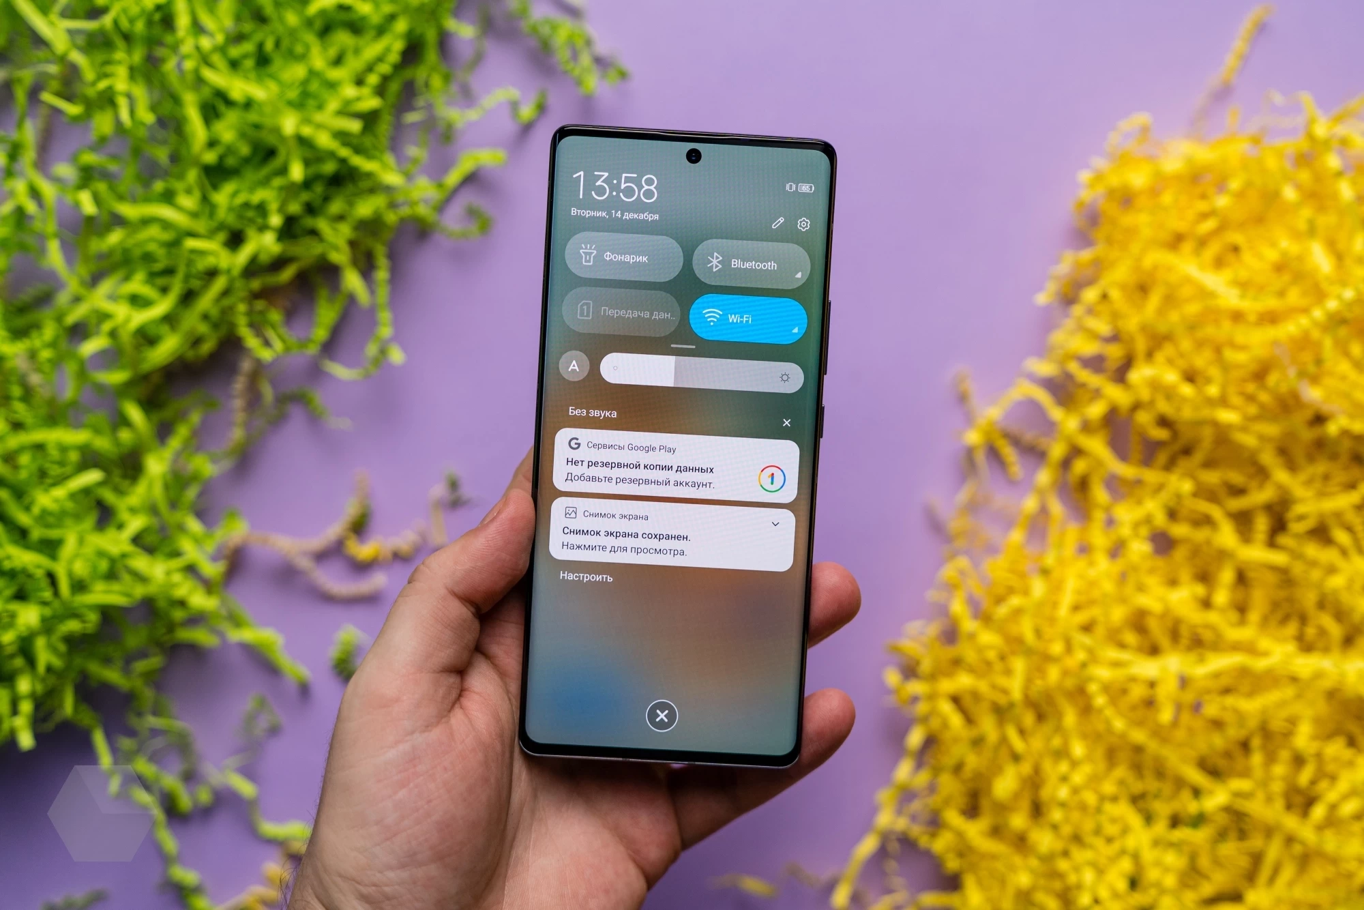Tap the screen close circle button

tap(662, 713)
